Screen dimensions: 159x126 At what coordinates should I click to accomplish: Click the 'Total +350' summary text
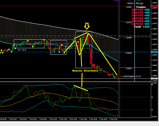click(141, 27)
